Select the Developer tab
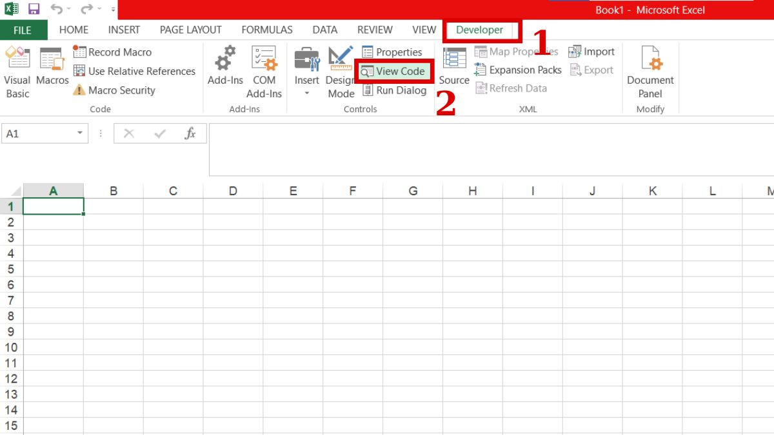 pyautogui.click(x=479, y=30)
